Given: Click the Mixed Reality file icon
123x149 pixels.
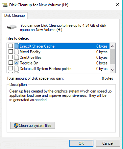Looking at the screenshot, I should pyautogui.click(x=16, y=52).
